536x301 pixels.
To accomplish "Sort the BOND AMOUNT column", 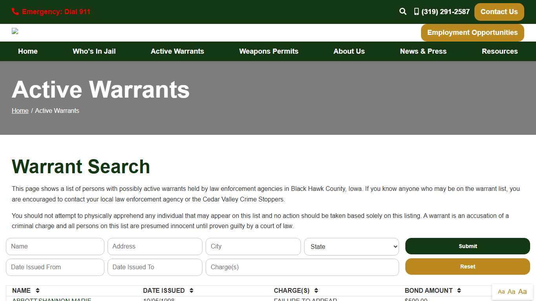I will 458,290.
